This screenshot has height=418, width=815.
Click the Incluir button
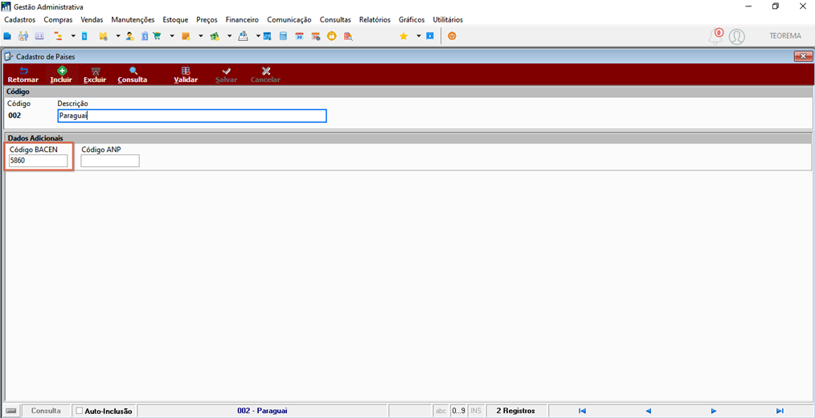61,75
